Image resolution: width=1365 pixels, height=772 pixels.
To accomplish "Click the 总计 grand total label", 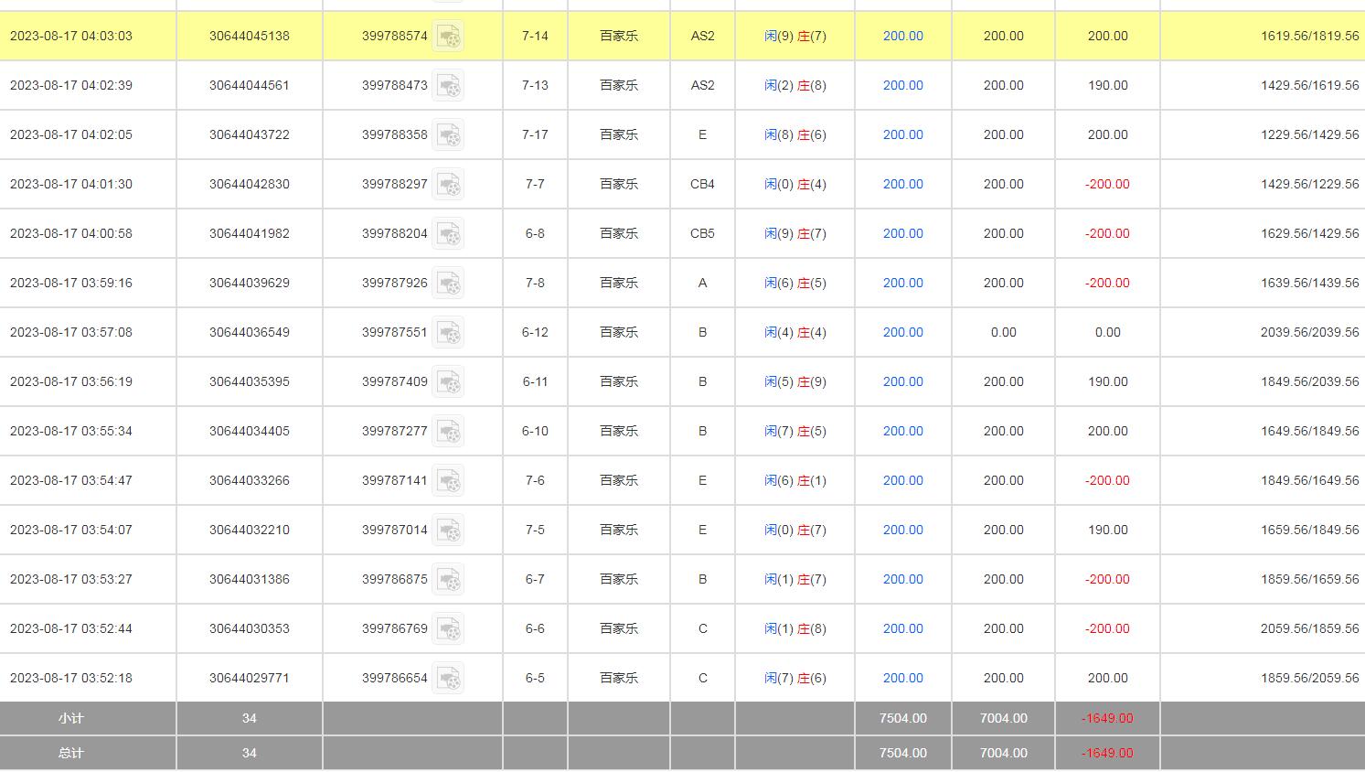I will [71, 753].
